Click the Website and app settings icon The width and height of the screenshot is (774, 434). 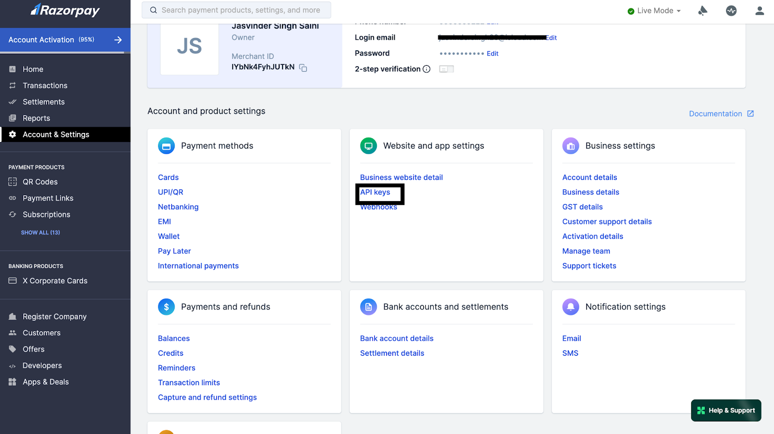pos(369,146)
